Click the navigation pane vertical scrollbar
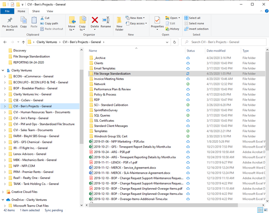 pos(81,106)
